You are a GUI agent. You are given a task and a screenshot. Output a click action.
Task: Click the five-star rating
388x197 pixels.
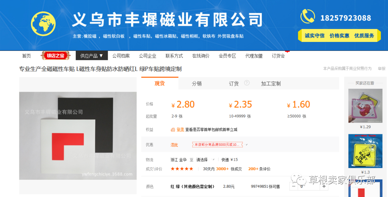point(182,169)
